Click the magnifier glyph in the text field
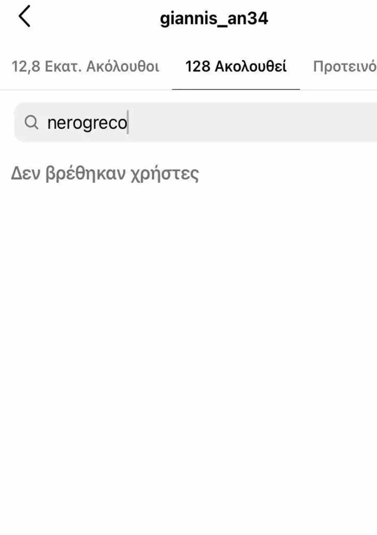Image resolution: width=377 pixels, height=535 pixels. coord(31,123)
